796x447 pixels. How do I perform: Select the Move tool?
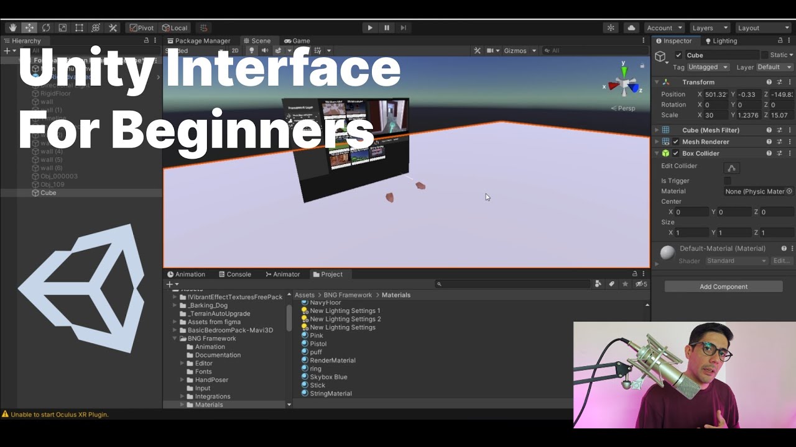tap(29, 28)
